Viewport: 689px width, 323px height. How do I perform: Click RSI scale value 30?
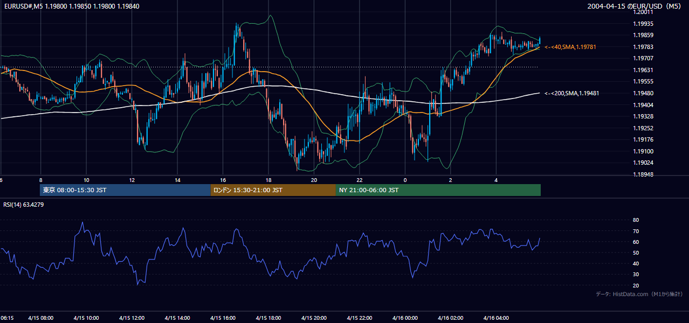[636, 275]
